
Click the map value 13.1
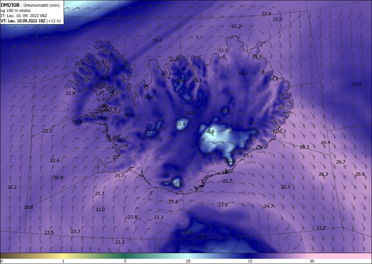150,132
